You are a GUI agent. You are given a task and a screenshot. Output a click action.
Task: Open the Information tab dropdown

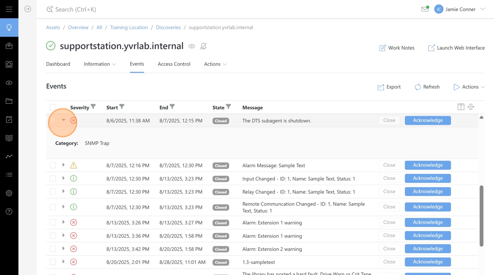click(x=100, y=64)
